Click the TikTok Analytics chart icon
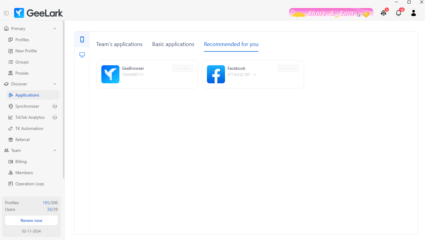Viewport: 425px width, 240px height. (11, 117)
